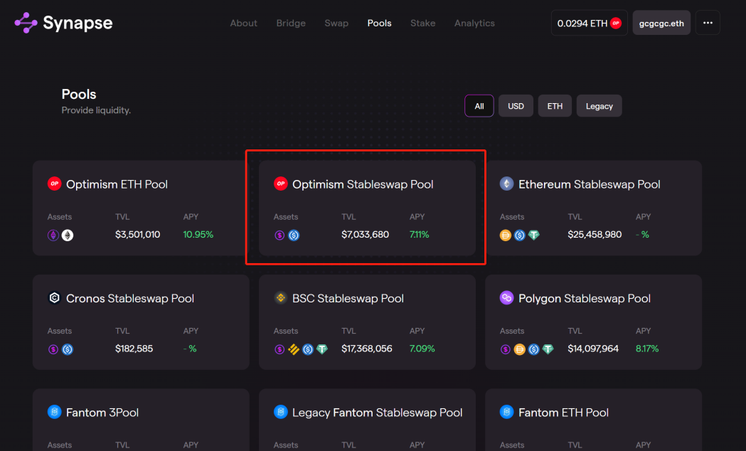Click the Cronos icon in Cronos Stableswap Pool
Screen dimensions: 746x451
point(54,298)
